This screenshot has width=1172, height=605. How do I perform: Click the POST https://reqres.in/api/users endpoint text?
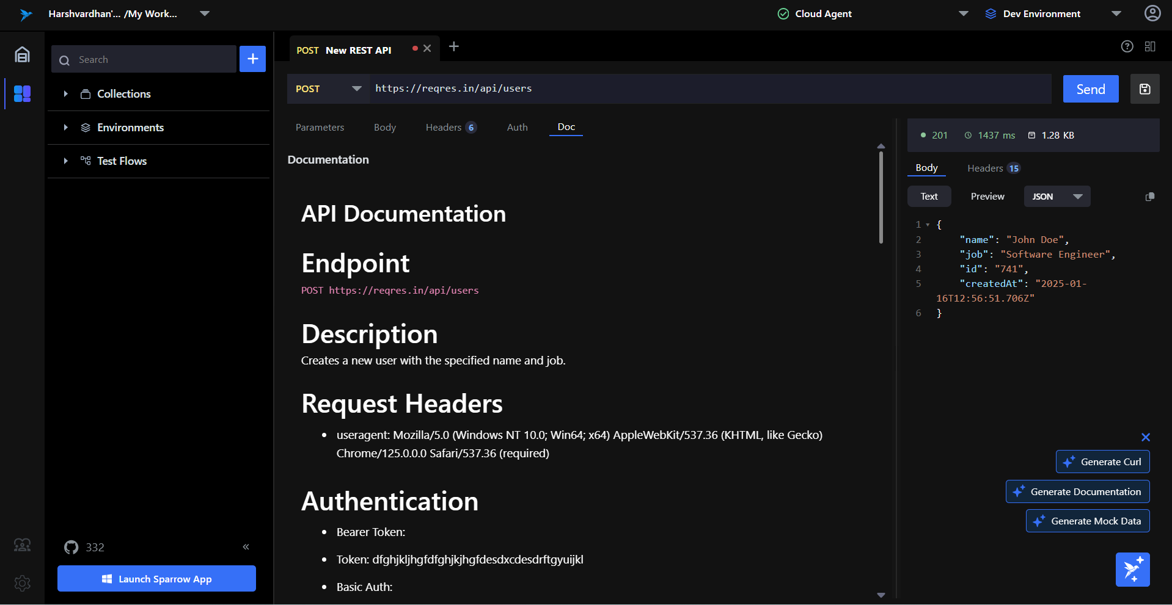390,291
